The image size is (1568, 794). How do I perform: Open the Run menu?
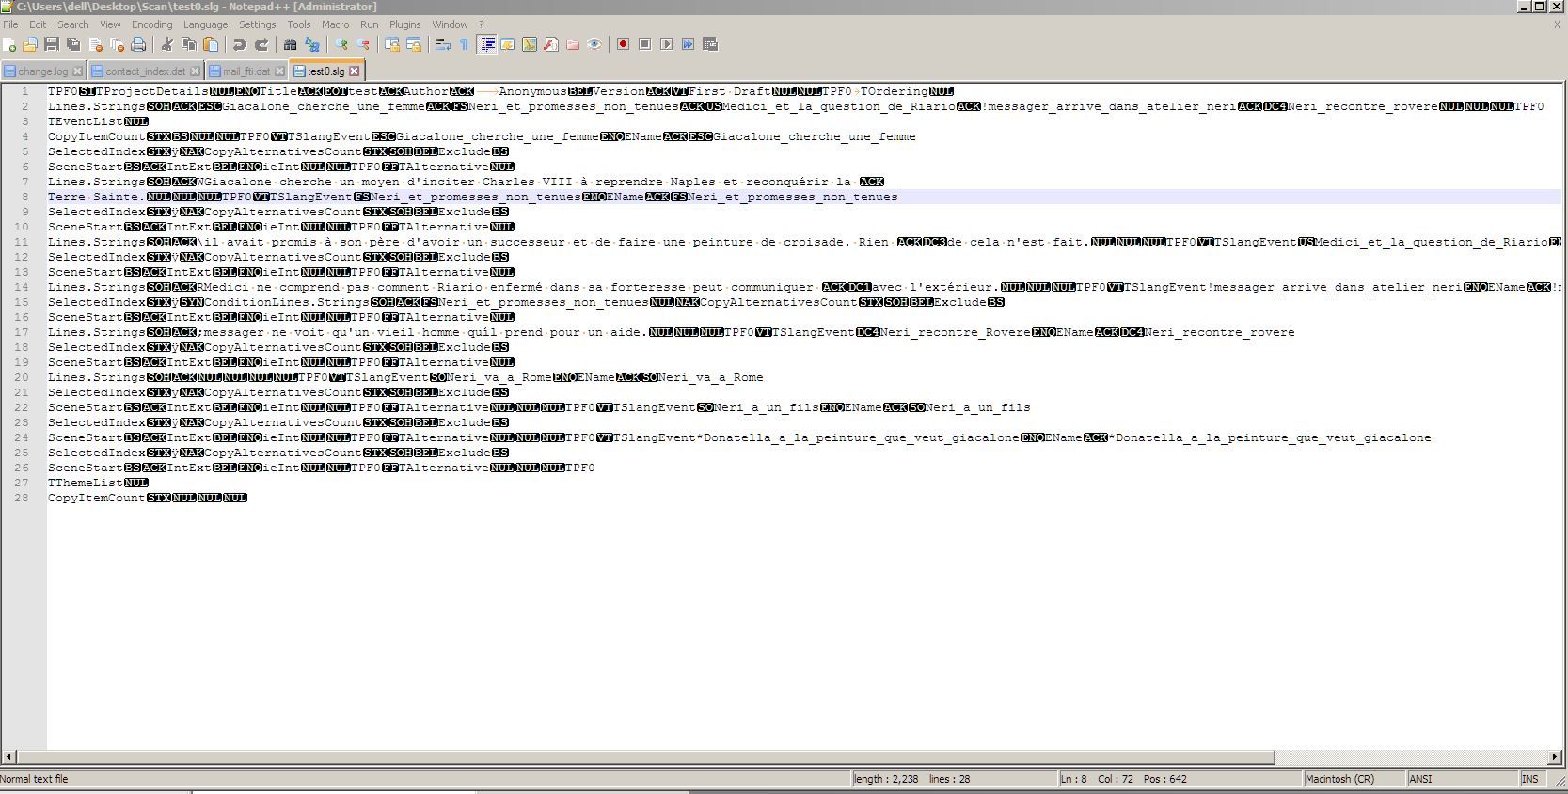point(370,24)
